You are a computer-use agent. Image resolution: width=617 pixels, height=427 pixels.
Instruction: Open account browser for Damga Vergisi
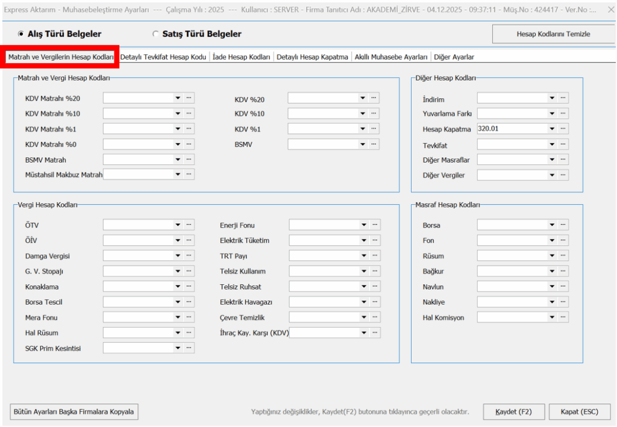click(x=189, y=255)
